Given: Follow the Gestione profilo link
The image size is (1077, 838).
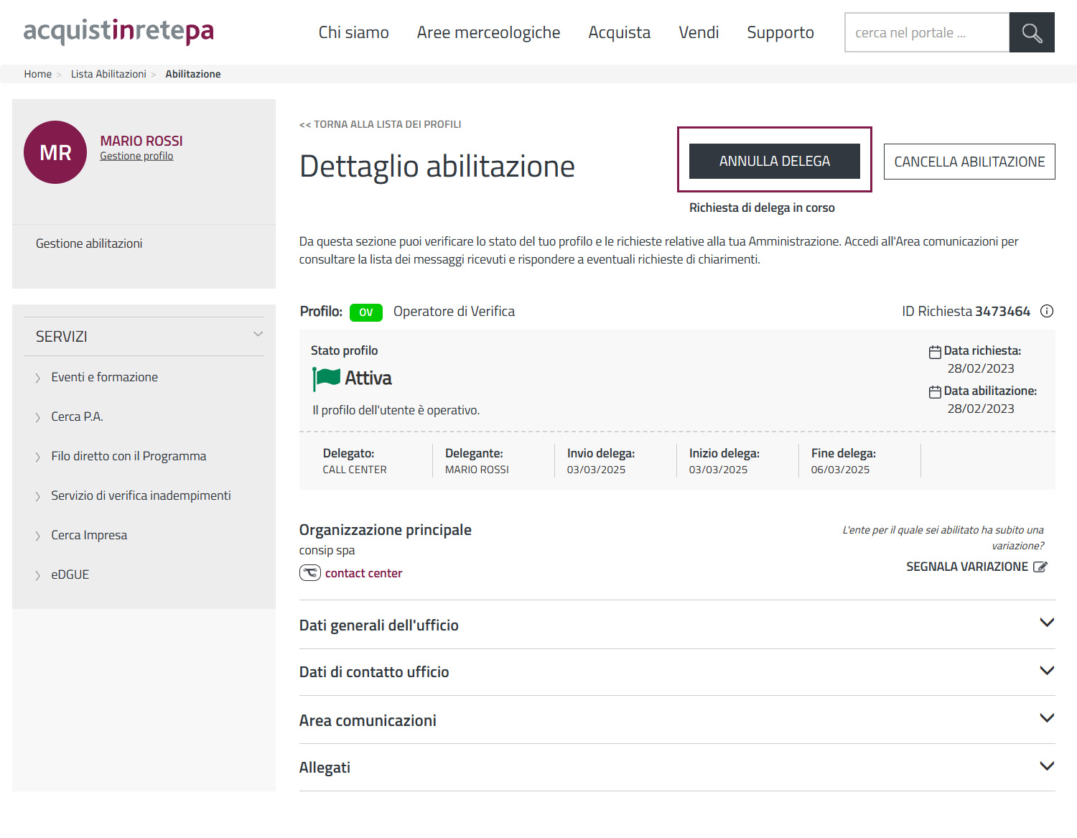Looking at the screenshot, I should [136, 157].
